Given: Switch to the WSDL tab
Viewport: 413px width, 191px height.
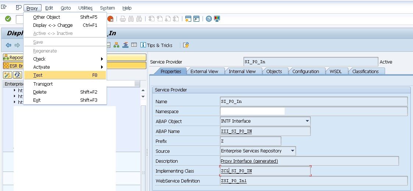Looking at the screenshot, I should click(x=335, y=71).
